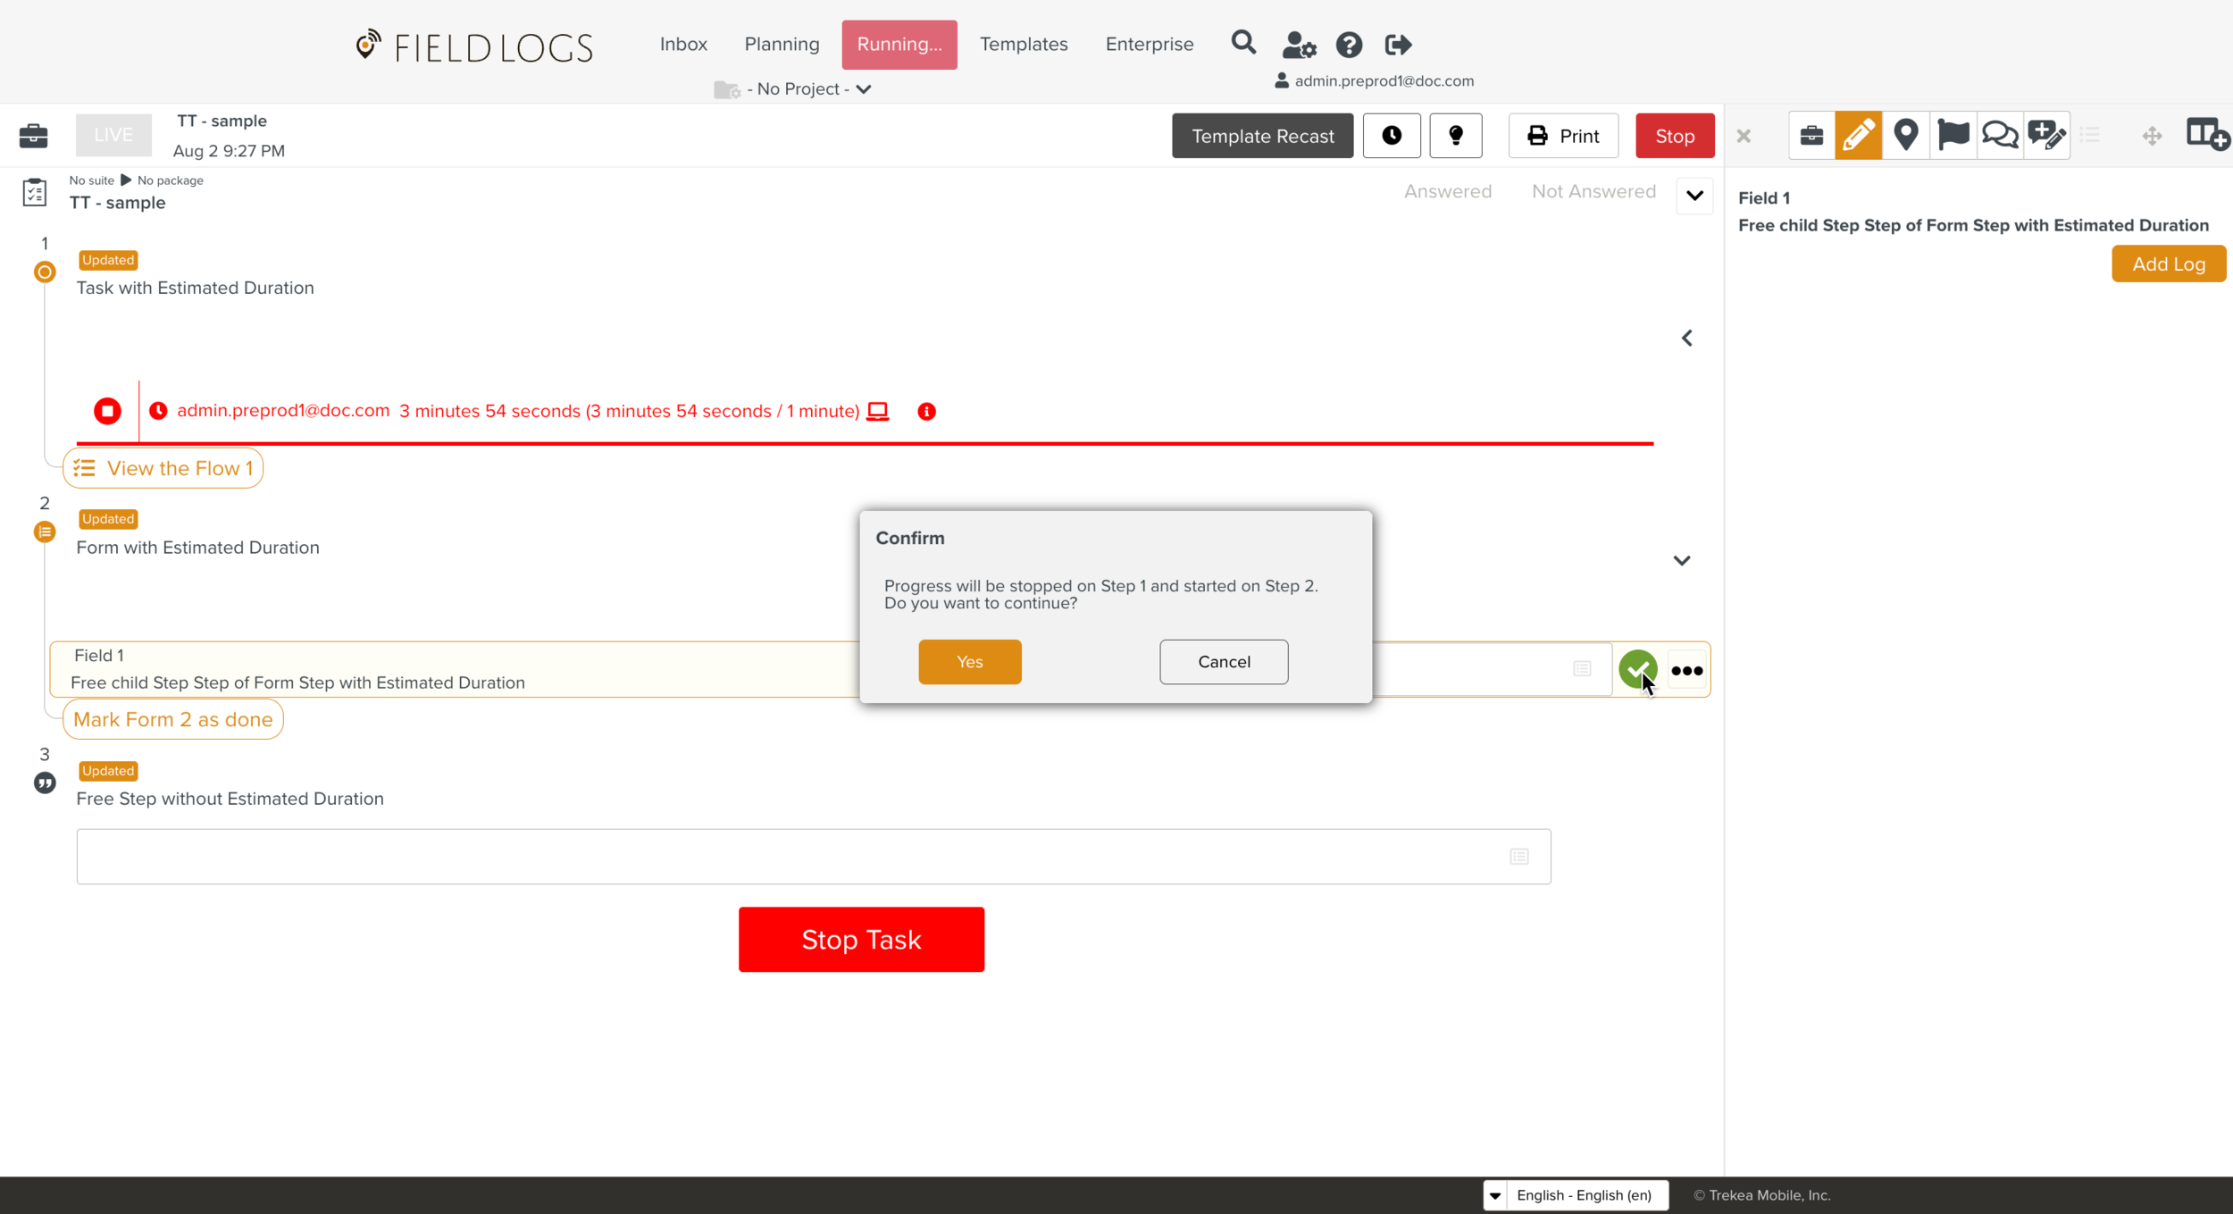Open the Planning menu item
Viewport: 2233px width, 1214px height.
[x=781, y=45]
